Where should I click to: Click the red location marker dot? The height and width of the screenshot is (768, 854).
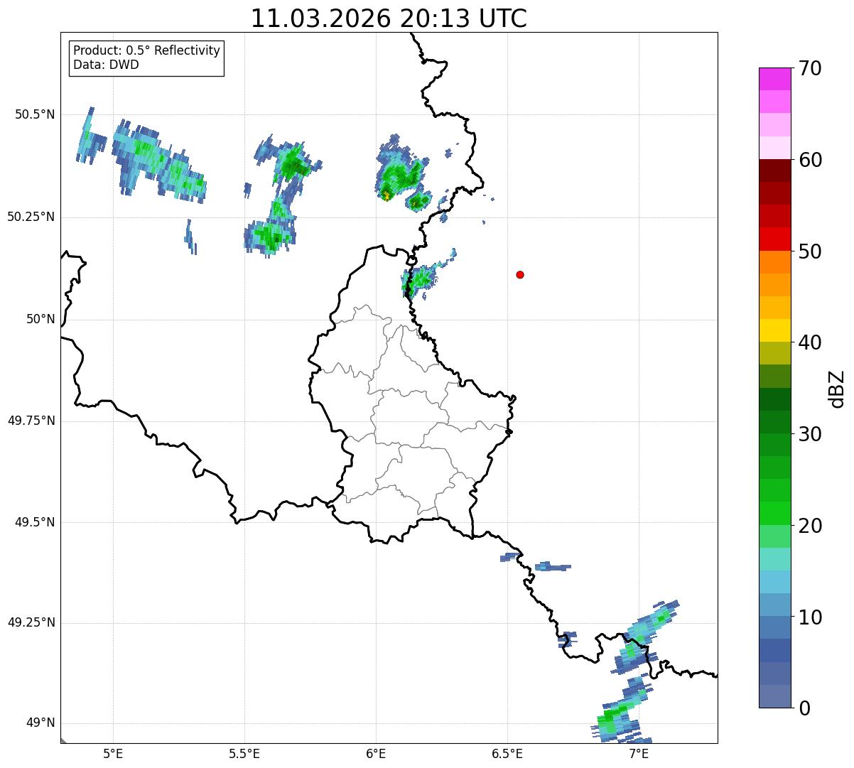520,274
